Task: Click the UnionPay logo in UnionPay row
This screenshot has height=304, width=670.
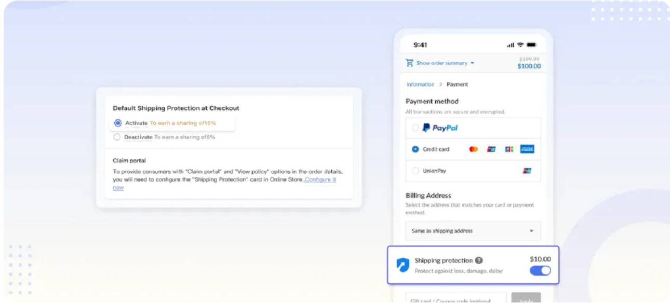Action: pos(527,171)
